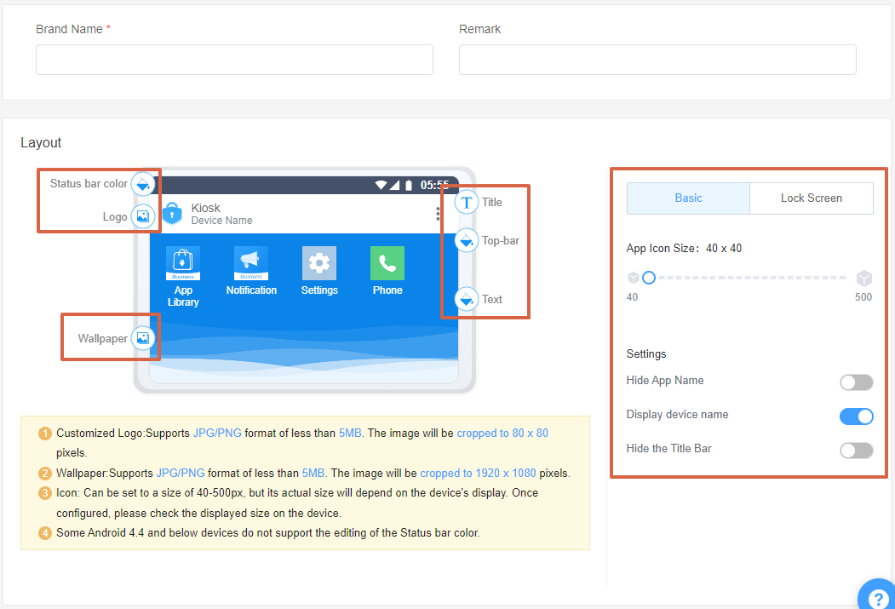Click the Kiosk lock logo in preview

click(x=172, y=214)
